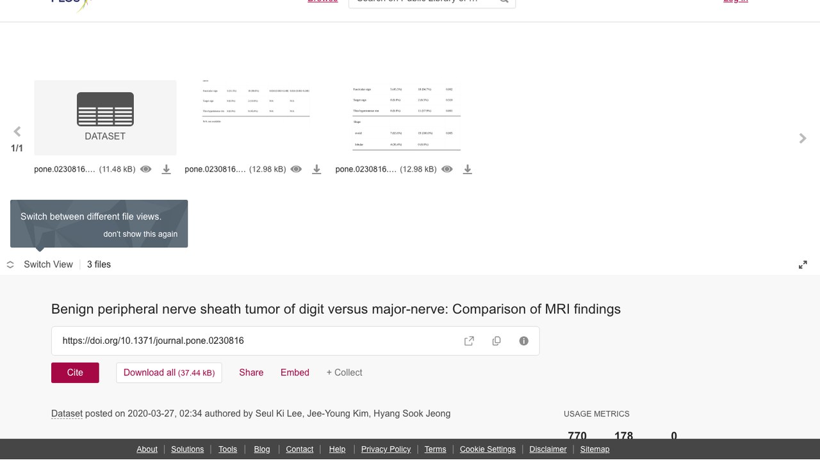This screenshot has width=820, height=461.
Task: Preview the last 12.98 kB file
Action: point(447,169)
